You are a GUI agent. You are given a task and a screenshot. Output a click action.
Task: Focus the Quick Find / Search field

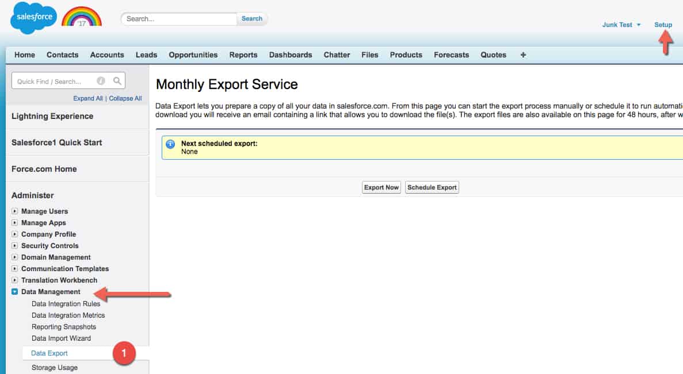click(68, 81)
